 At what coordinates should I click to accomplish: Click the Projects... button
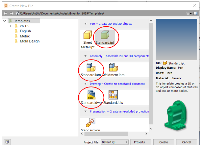(141, 142)
